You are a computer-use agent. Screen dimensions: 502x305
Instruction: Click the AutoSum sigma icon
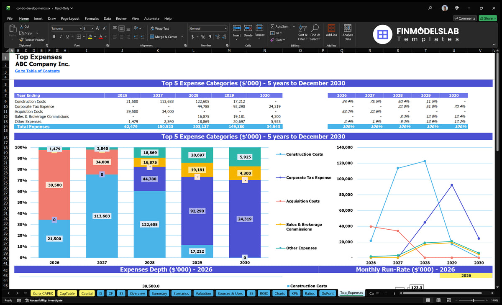click(x=272, y=26)
